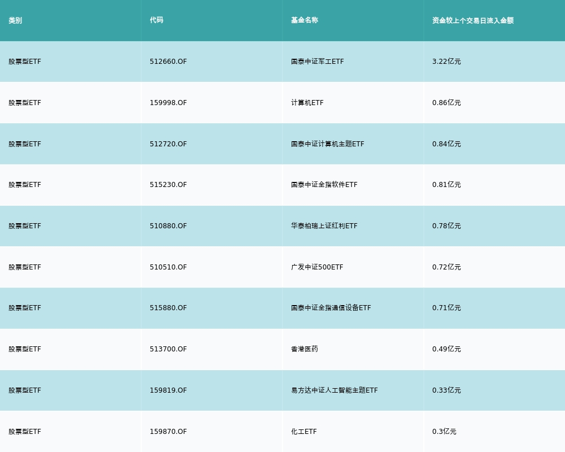Select fund name 化工ETF

coord(304,432)
